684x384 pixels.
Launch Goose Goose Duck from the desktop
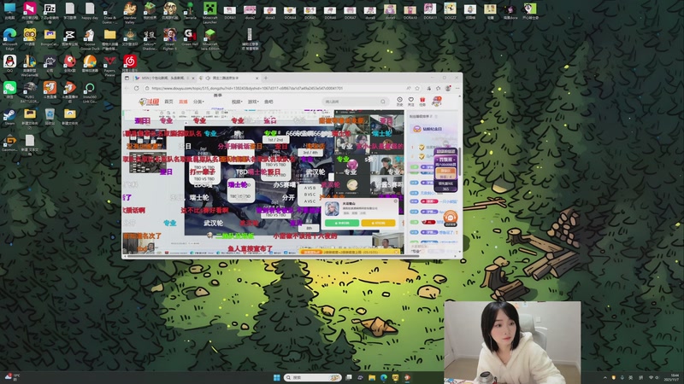pyautogui.click(x=90, y=39)
